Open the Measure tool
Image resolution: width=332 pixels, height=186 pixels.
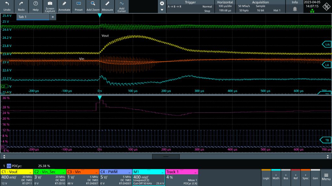point(107,4)
